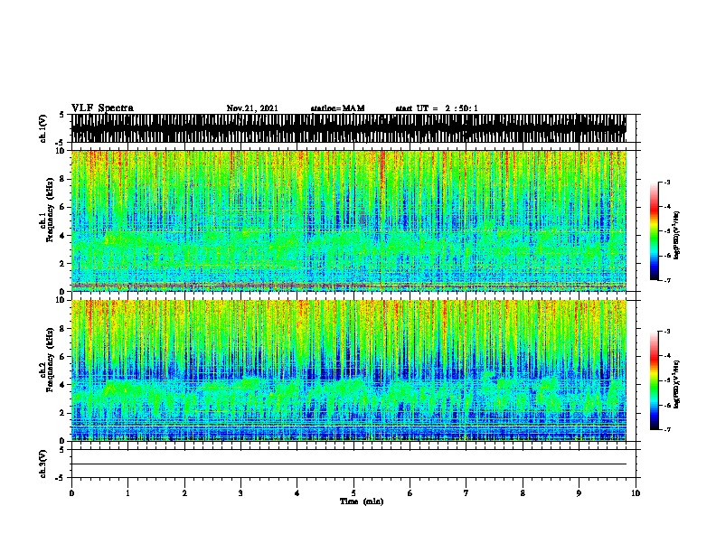Click time axis tick label '4'
The height and width of the screenshot is (553, 716).
[297, 492]
